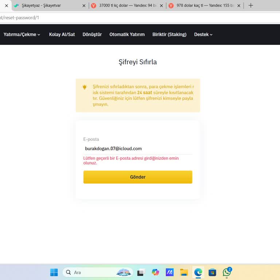The height and width of the screenshot is (280, 280).
Task: Click the search highlight image in taskbar search
Action: 124,272
